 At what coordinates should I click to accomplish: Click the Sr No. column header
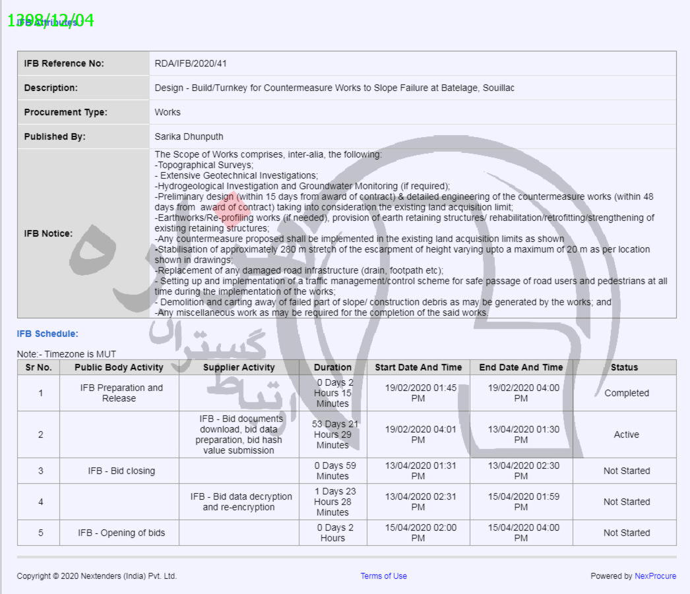click(38, 367)
